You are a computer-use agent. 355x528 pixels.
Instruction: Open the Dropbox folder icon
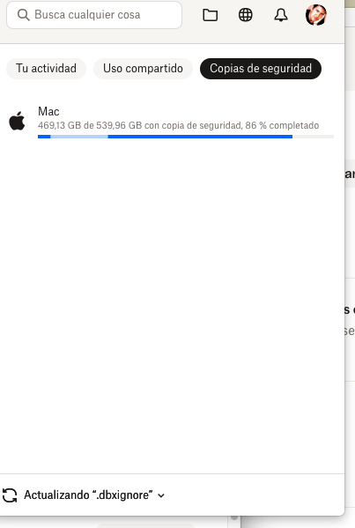[x=210, y=15]
